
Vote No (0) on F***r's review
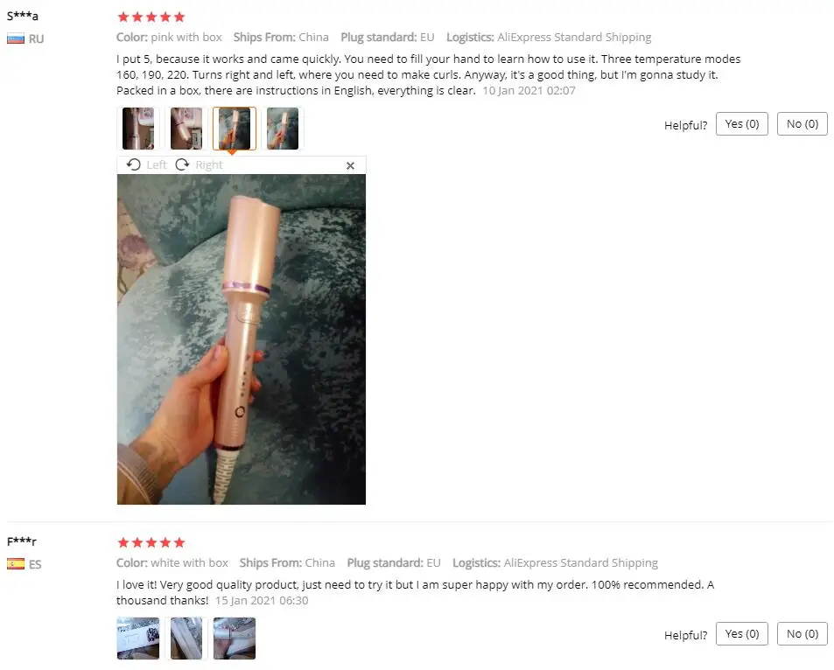coord(802,634)
